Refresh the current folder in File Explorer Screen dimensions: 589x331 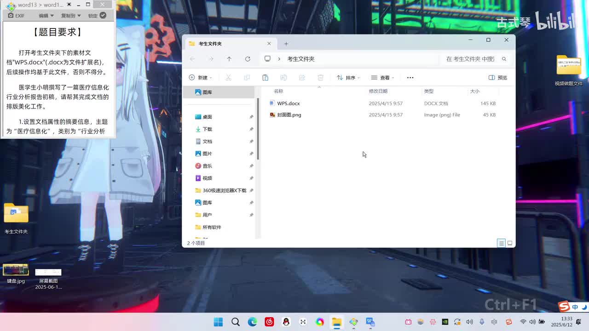point(248,59)
